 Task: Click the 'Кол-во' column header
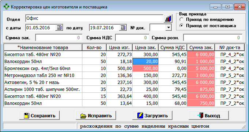tap(94, 47)
